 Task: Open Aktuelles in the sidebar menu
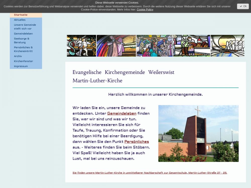20,20
